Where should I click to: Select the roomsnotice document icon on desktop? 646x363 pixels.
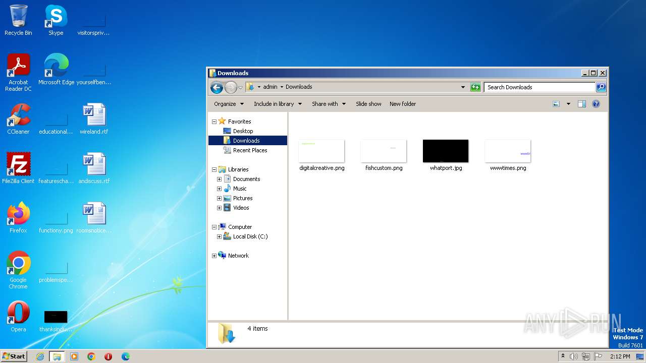pyautogui.click(x=94, y=218)
